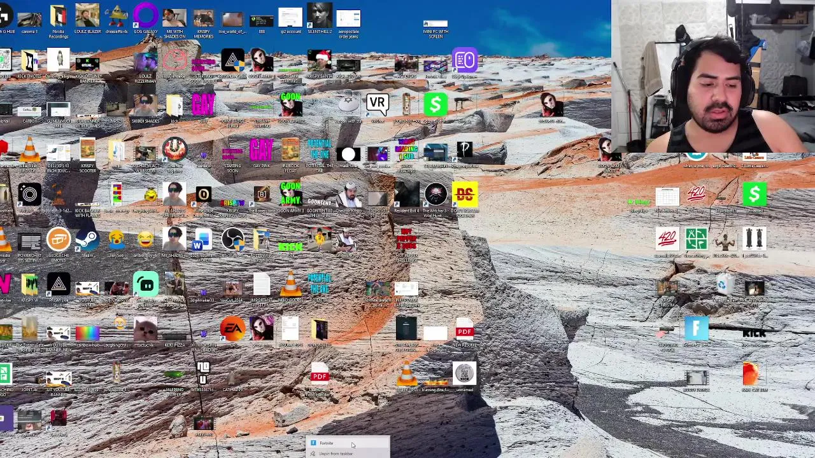Viewport: 815px width, 458px height.
Task: Select the rainbow-hue gradient image
Action: pyautogui.click(x=87, y=332)
